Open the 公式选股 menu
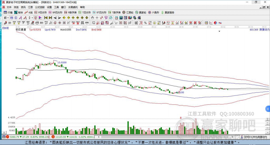The height and width of the screenshot is (145, 270). (40, 7)
